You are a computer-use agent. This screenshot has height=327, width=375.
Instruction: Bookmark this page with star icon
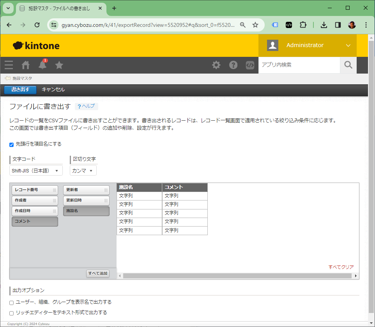point(255,25)
